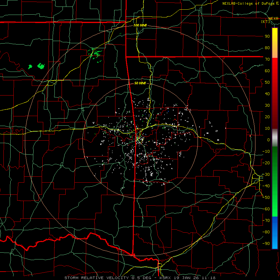The width and height of the screenshot is (280, 280).
Task: Click the -50 scale label
Action: coord(266,198)
